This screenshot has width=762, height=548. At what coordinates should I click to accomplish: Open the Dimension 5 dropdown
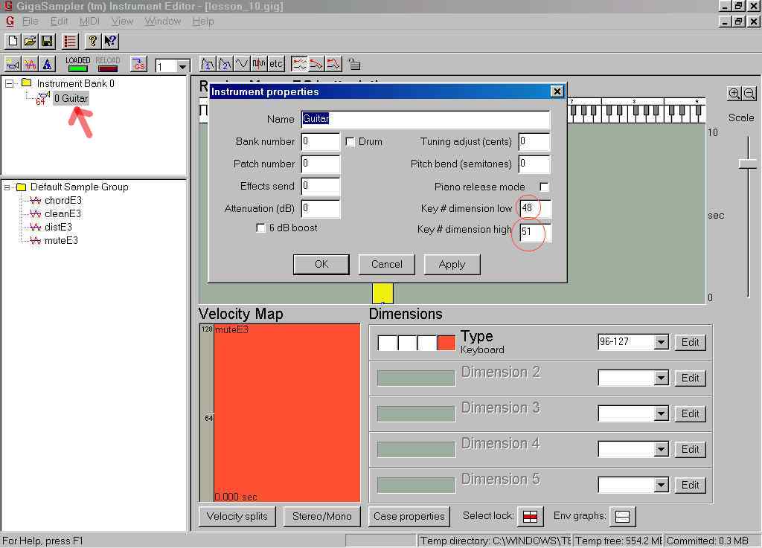[661, 484]
